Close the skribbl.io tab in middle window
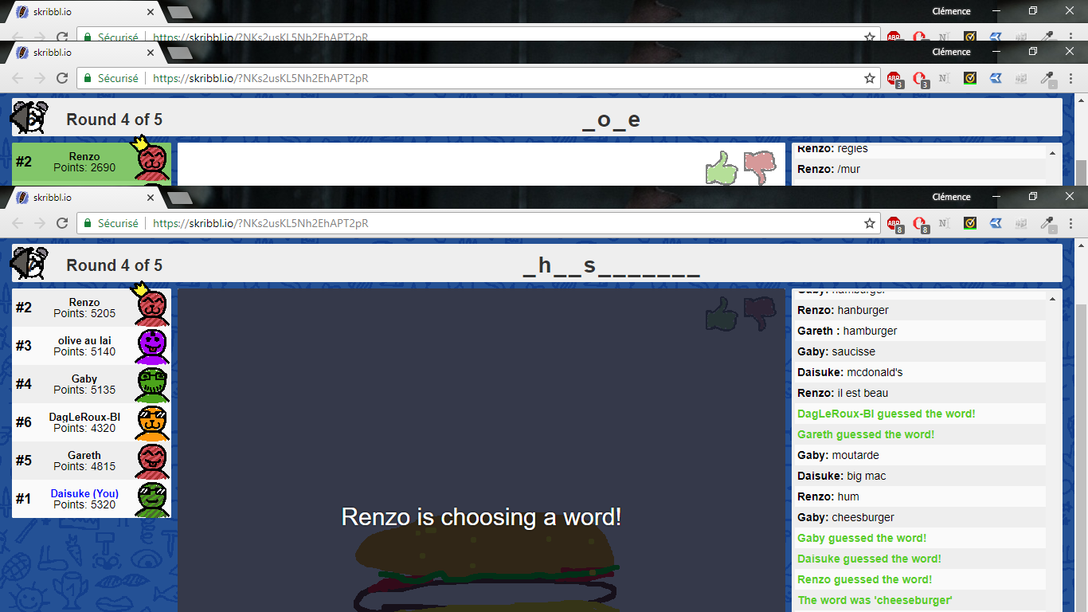 pyautogui.click(x=151, y=53)
